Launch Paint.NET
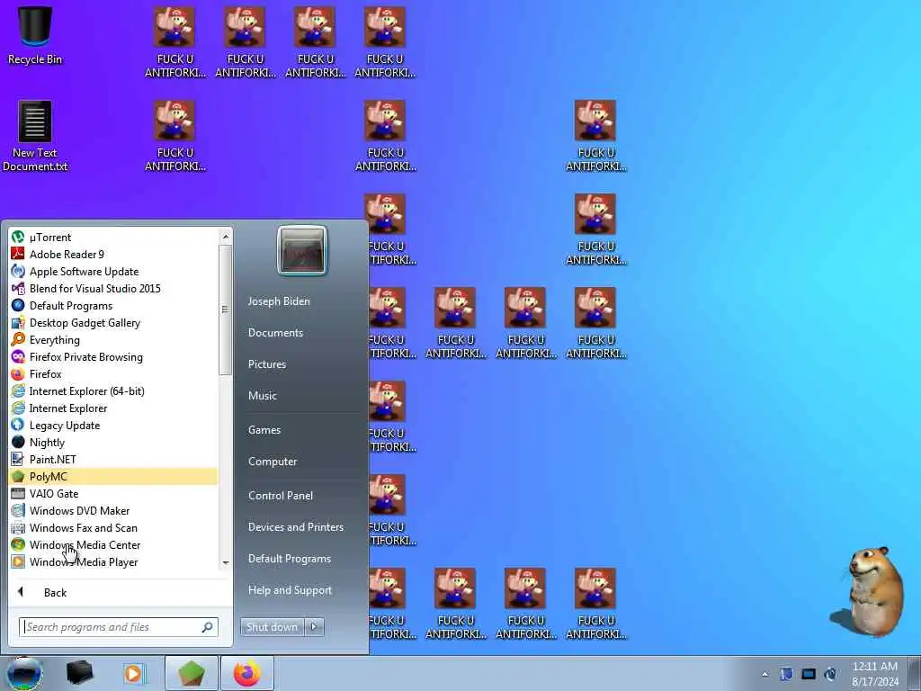The image size is (921, 691). (x=113, y=460)
